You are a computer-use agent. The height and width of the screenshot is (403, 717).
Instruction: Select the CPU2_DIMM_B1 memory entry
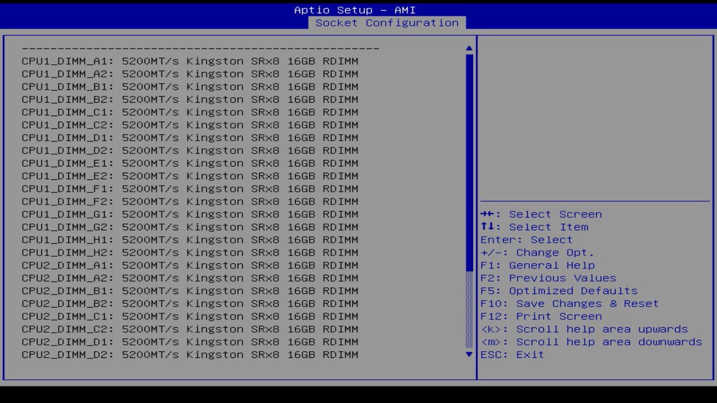coord(189,290)
